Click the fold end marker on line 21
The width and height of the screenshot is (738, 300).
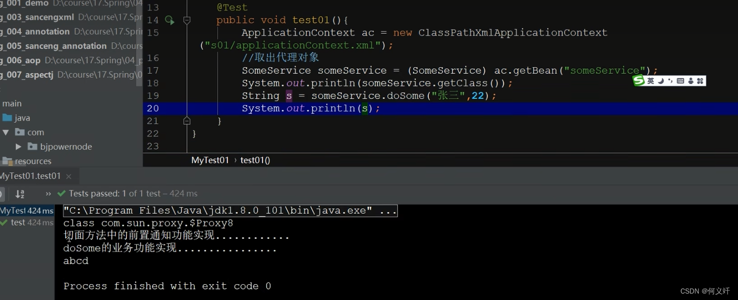click(x=187, y=121)
